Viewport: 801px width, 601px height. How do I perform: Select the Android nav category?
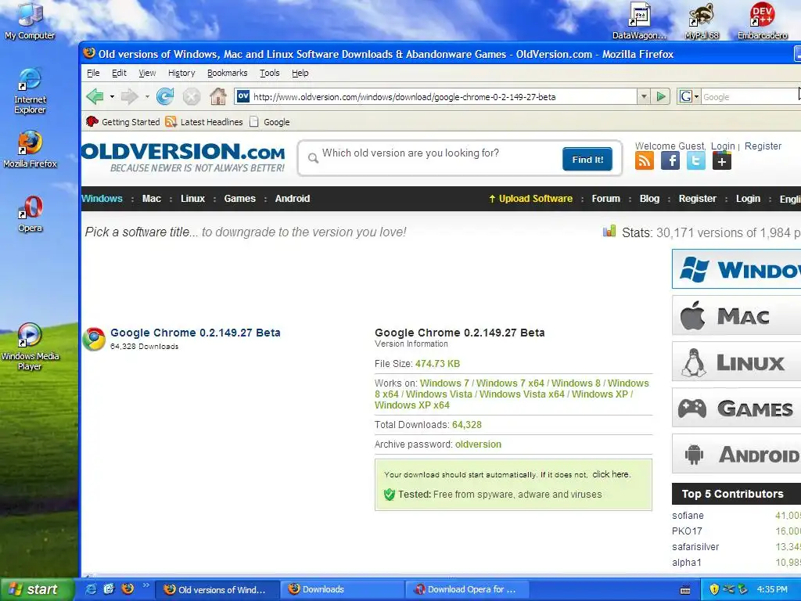tap(293, 199)
